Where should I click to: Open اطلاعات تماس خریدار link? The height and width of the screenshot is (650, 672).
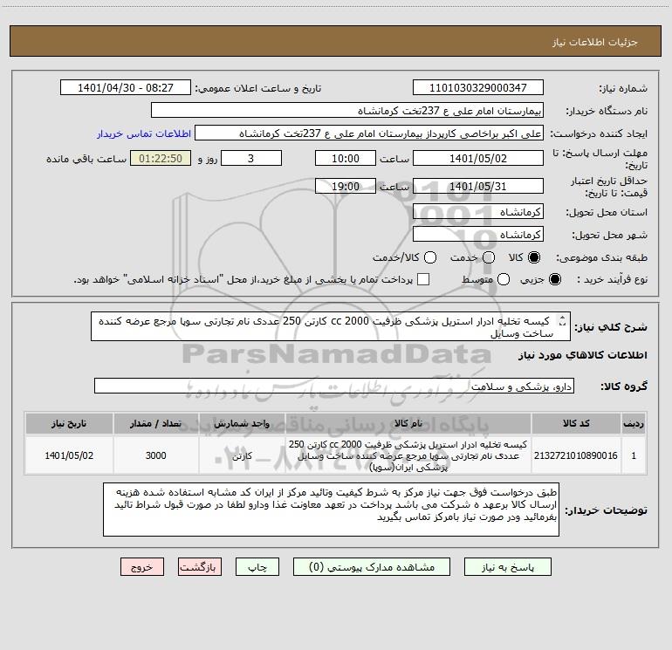(144, 133)
